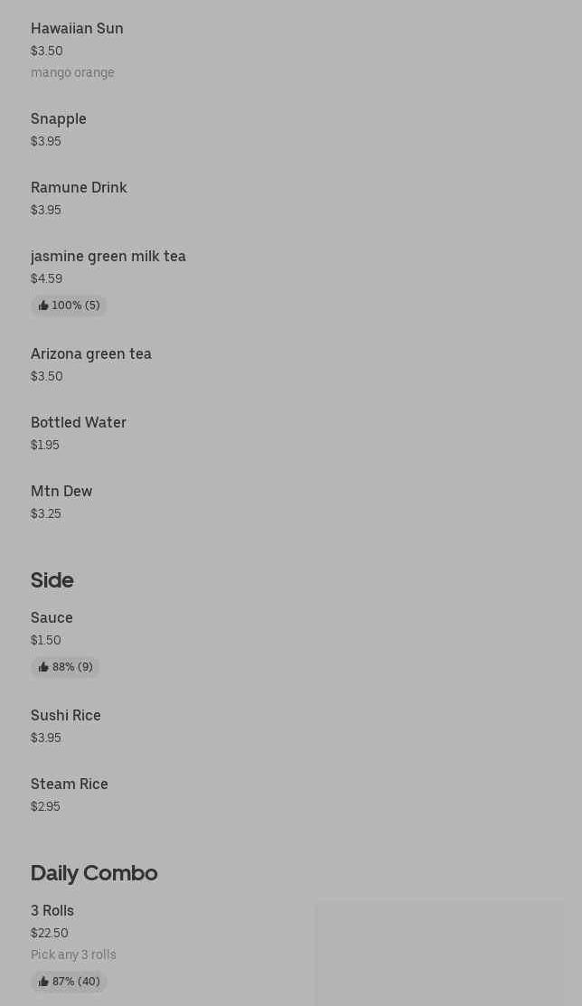Screen dimensions: 582x1006
Task: Open the Mtn Dew item
Action: [61, 492]
